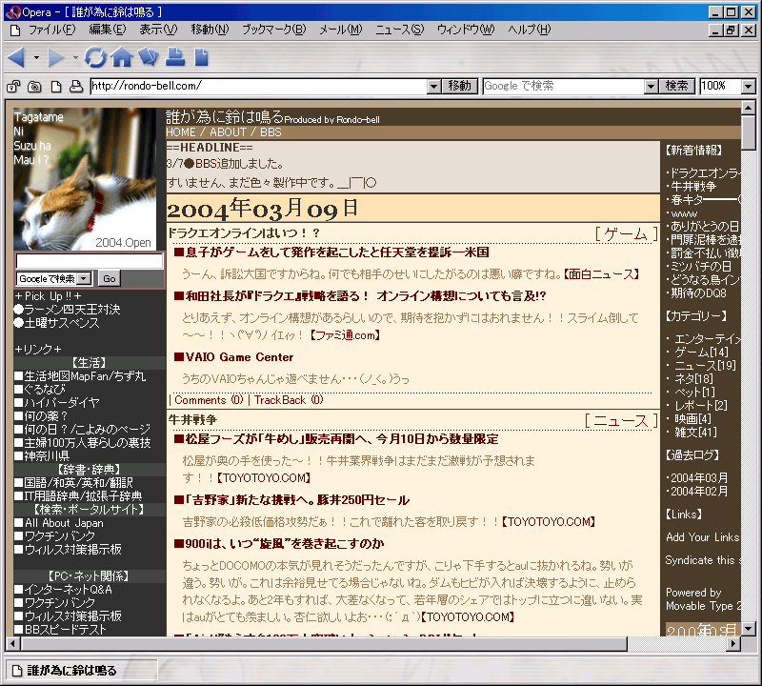This screenshot has height=686, width=762.
Task: Click the Opera logo in the title bar
Action: point(13,12)
